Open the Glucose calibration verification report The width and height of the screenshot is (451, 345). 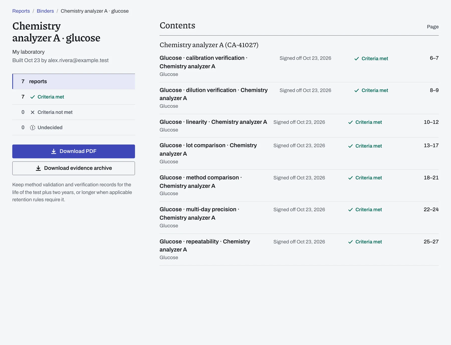click(x=203, y=62)
